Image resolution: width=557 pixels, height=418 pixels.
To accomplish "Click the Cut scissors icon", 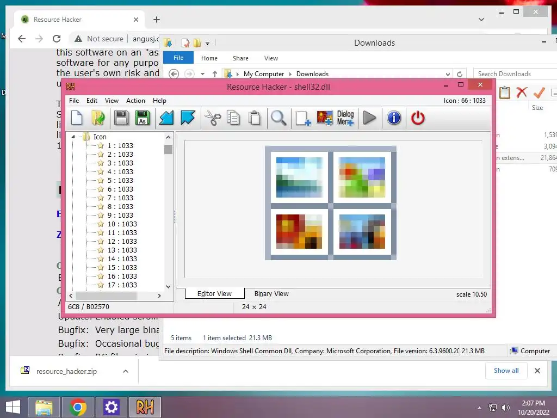I will click(213, 118).
